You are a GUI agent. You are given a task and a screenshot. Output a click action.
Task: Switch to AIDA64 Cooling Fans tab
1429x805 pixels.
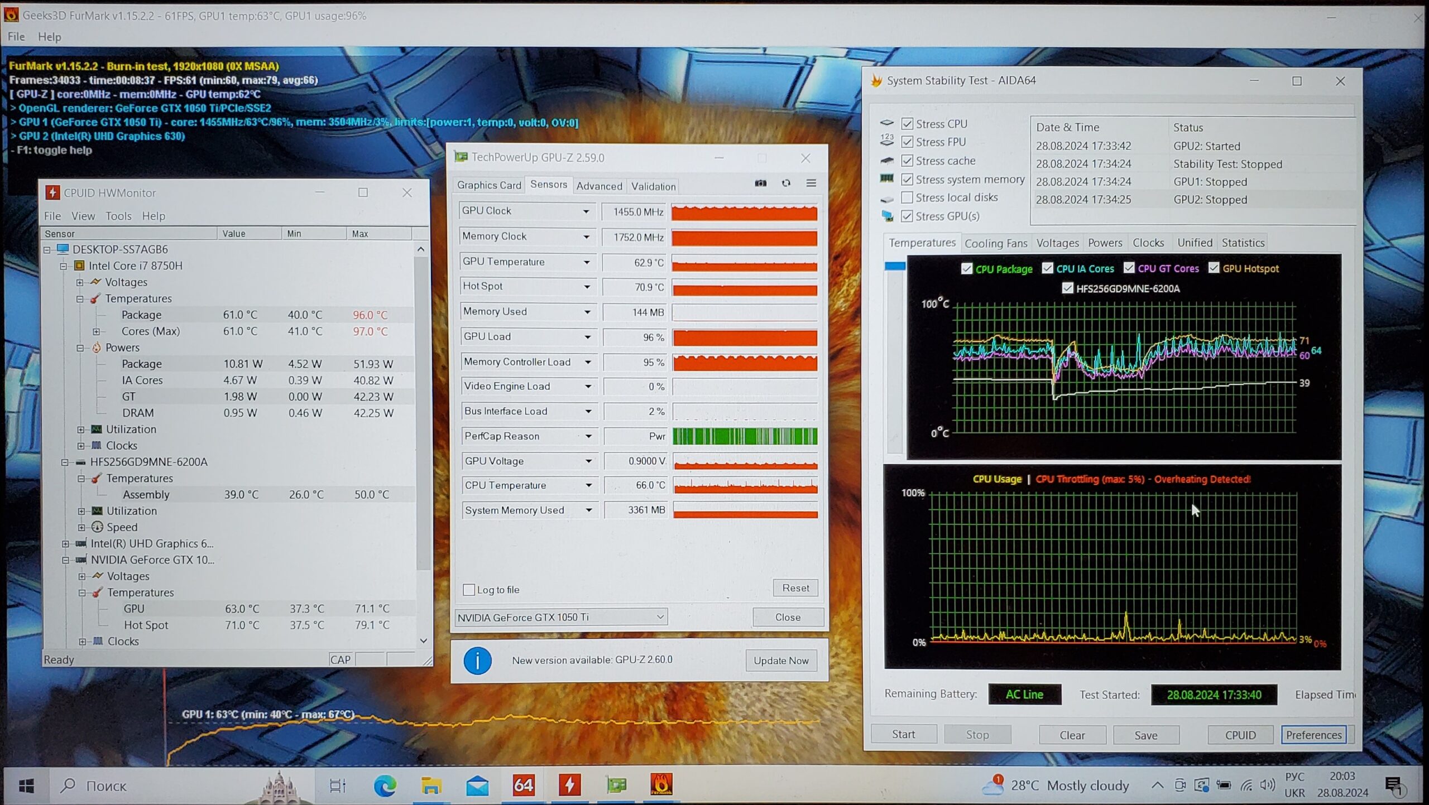(995, 243)
